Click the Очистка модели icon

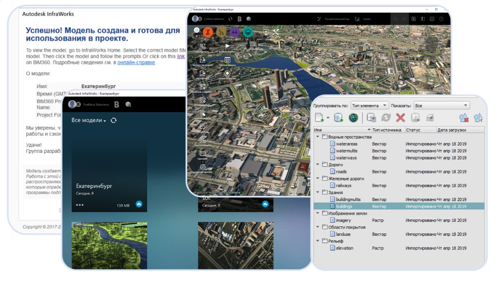coord(203,113)
